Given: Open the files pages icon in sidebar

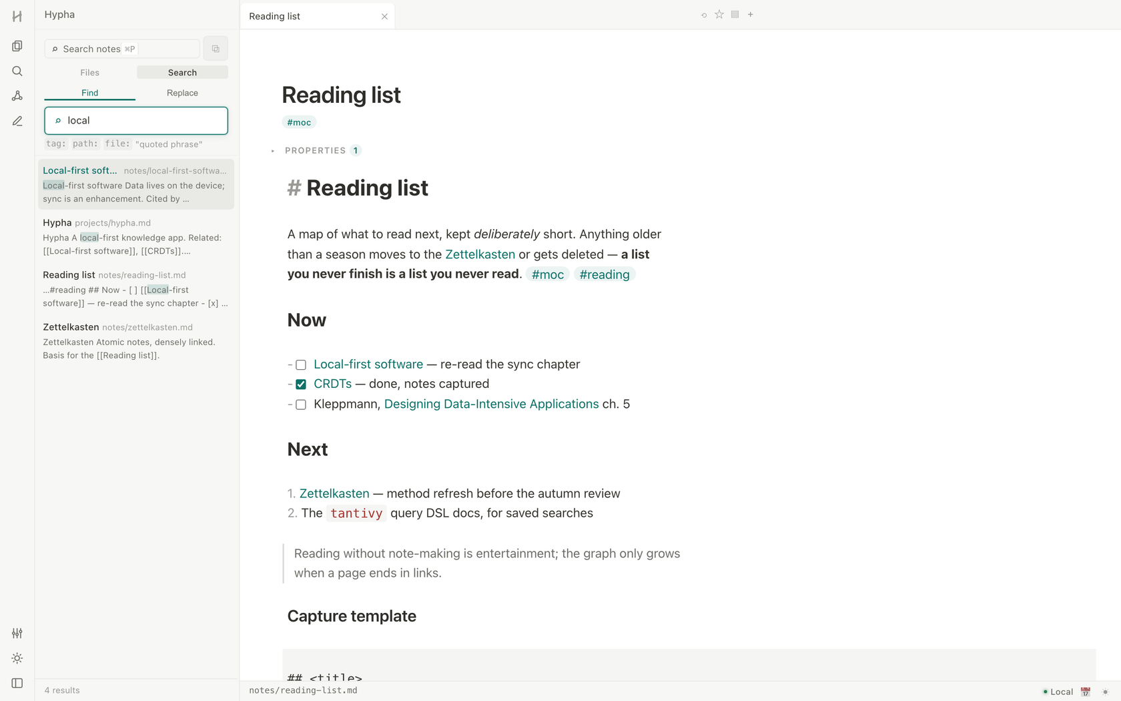Looking at the screenshot, I should (17, 46).
